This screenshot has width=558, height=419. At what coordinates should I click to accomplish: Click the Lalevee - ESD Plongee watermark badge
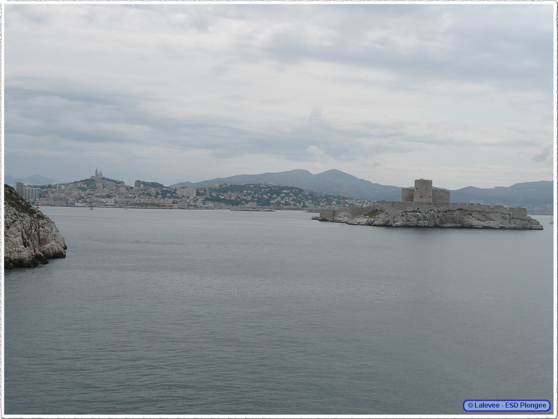pyautogui.click(x=506, y=405)
